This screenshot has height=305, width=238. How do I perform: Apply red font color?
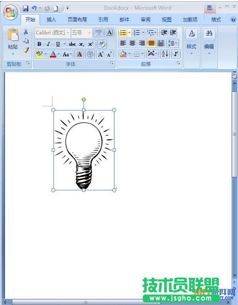tap(53, 54)
